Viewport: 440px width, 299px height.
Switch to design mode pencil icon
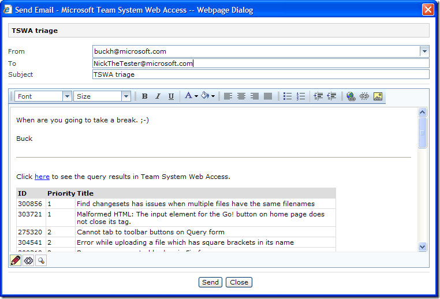[x=16, y=260]
